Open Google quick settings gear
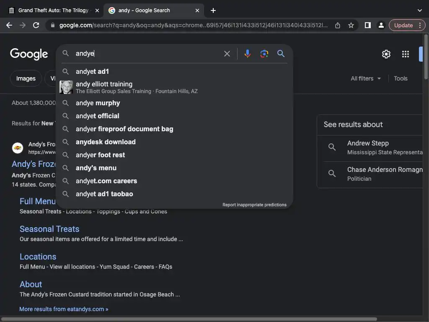Image resolution: width=429 pixels, height=322 pixels. (386, 54)
